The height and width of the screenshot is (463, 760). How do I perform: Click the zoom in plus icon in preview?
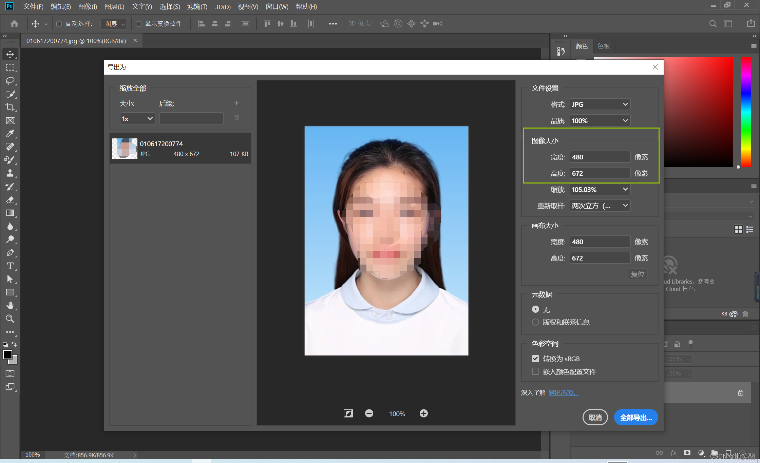pos(423,413)
